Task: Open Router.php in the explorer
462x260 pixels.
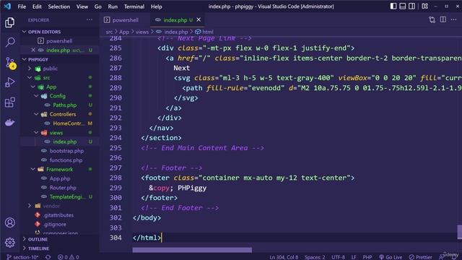Action: click(63, 188)
